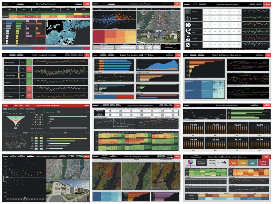273x204 pixels.
Task: Click the Customers who called phone icon
Action: click(188, 31)
